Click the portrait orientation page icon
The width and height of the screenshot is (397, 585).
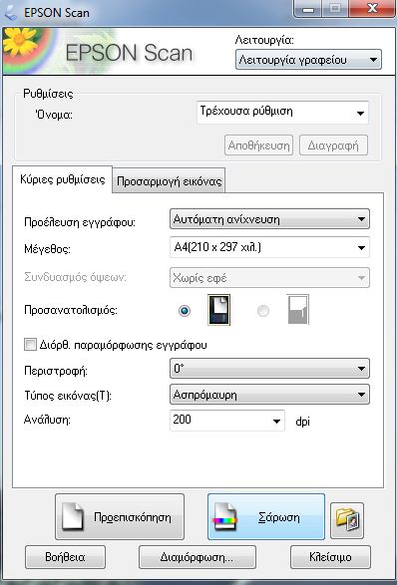tap(218, 310)
